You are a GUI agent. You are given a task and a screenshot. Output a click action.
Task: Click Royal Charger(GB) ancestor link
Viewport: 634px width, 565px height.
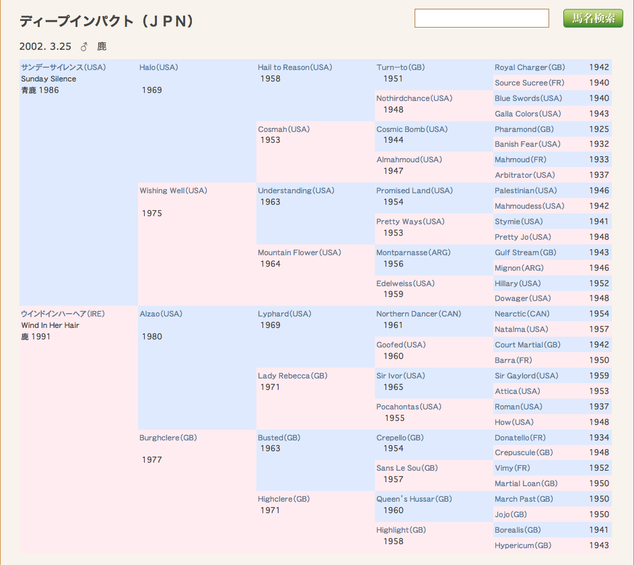click(530, 67)
